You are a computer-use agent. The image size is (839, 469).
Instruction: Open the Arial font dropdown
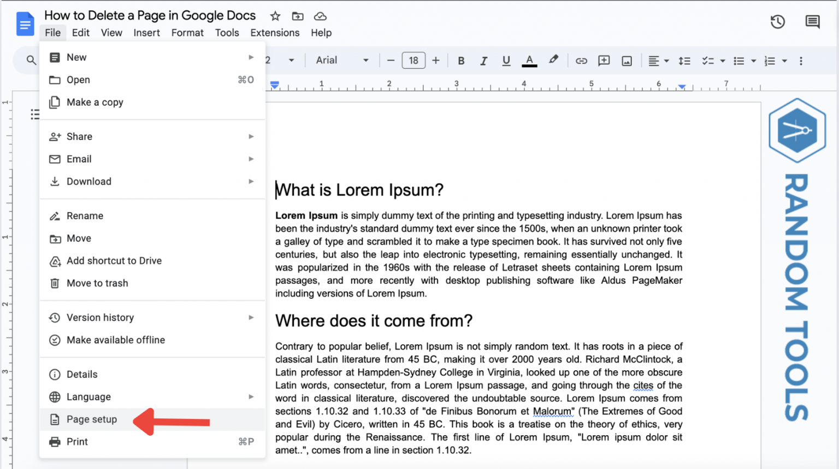coord(341,60)
